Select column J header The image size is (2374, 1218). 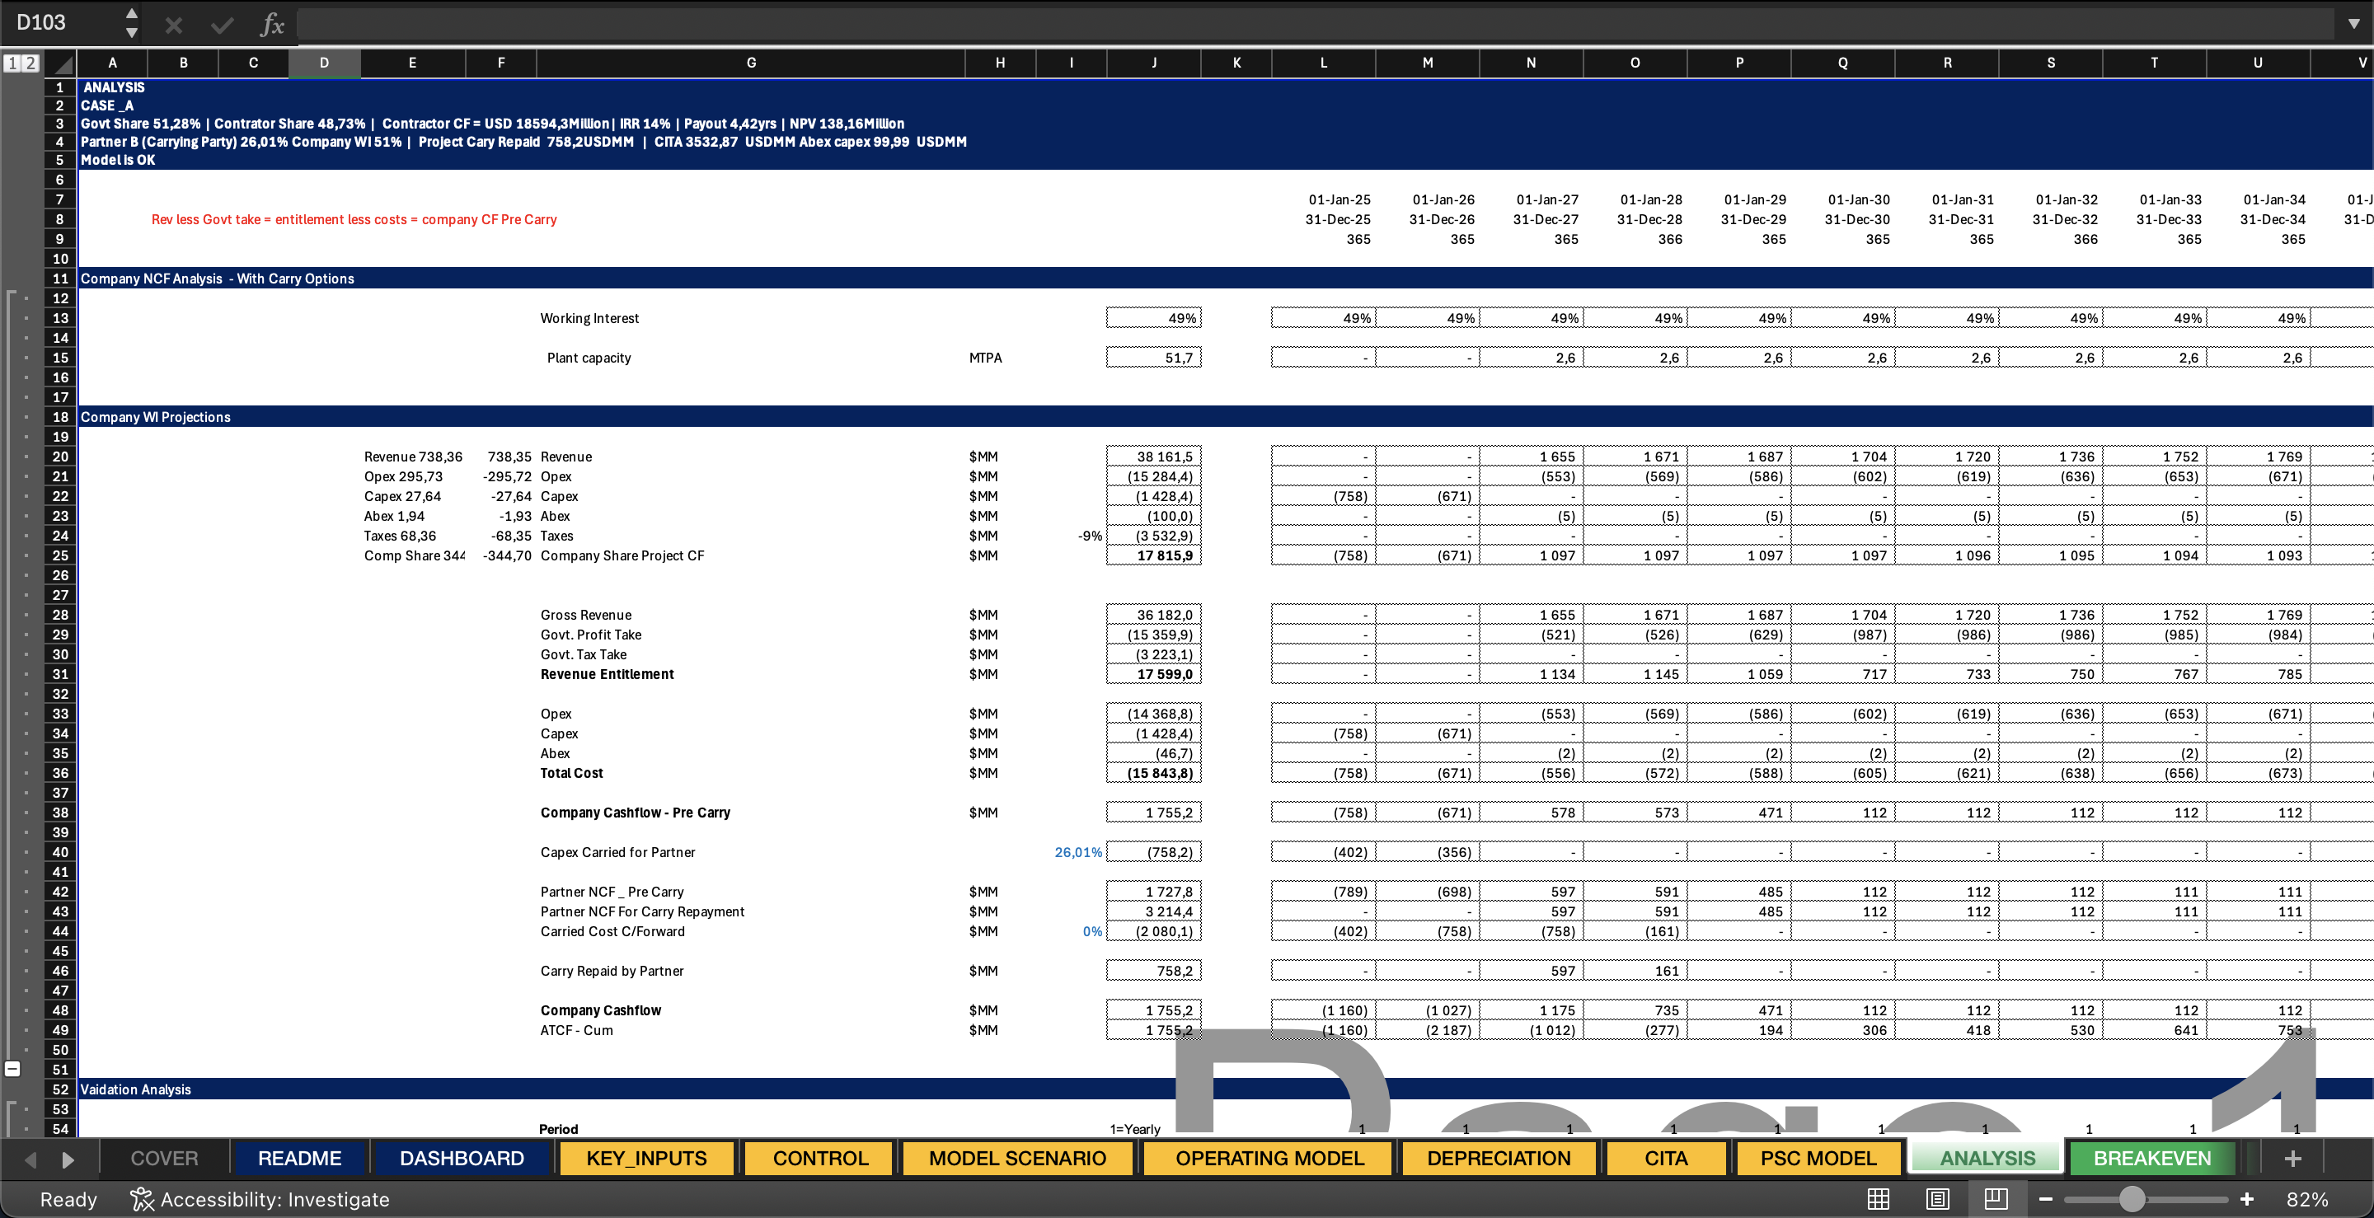point(1154,63)
